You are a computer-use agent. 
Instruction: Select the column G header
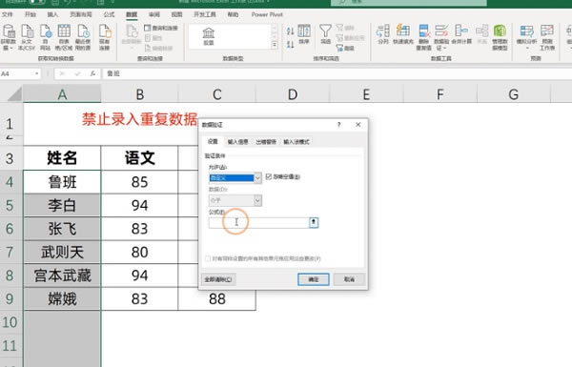tap(514, 94)
